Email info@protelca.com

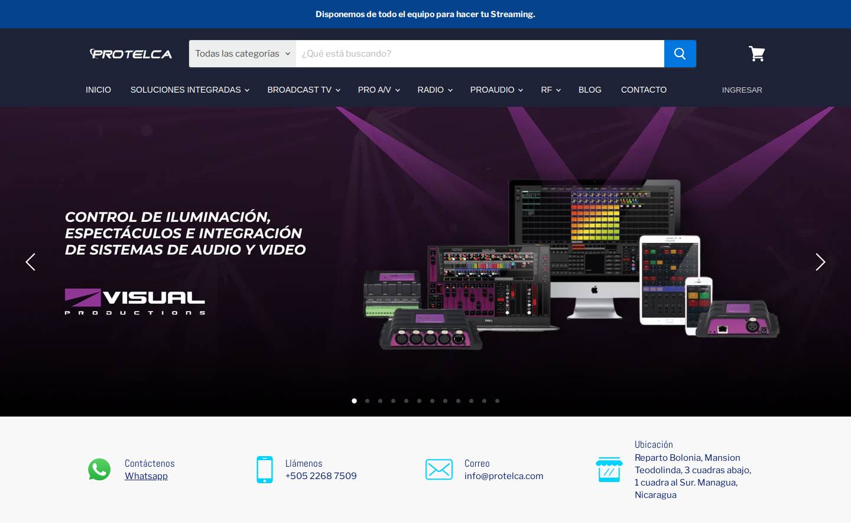[504, 476]
